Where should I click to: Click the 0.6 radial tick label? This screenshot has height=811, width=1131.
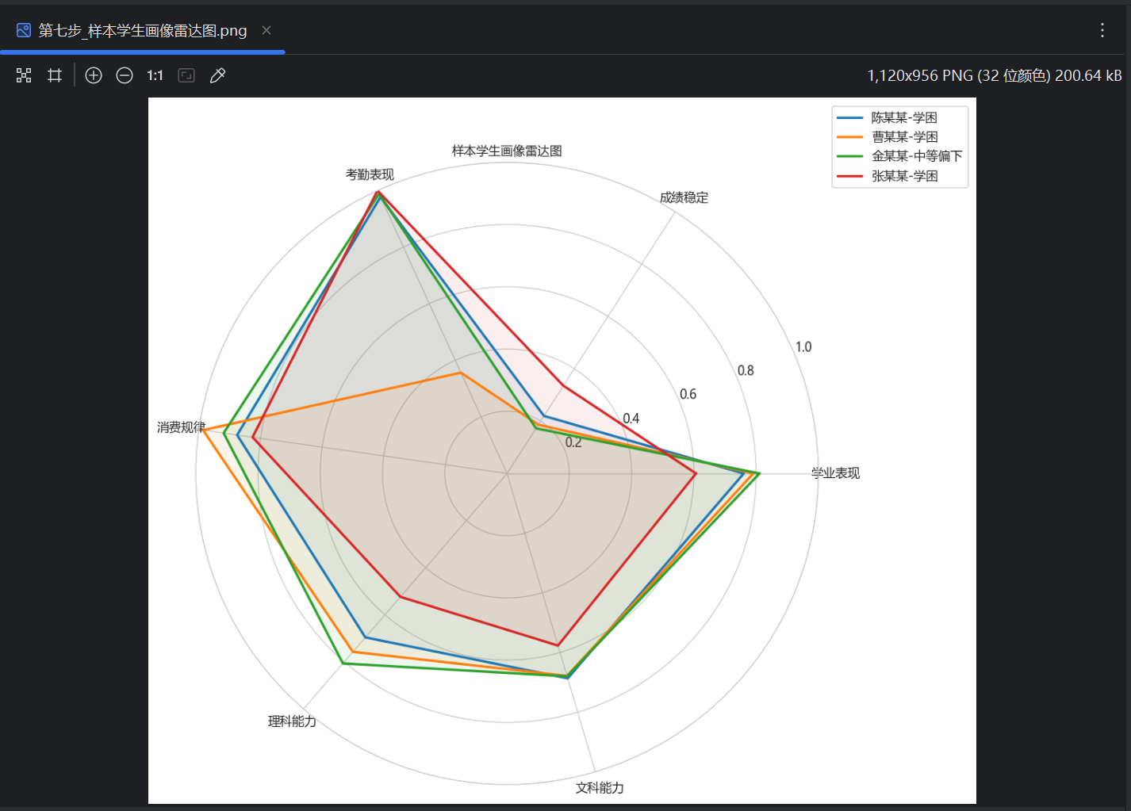(688, 394)
